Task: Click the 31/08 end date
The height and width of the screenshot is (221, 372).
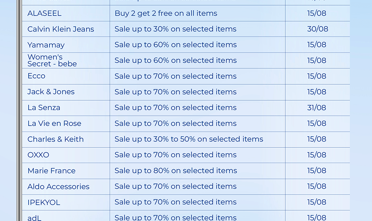Action: click(317, 108)
